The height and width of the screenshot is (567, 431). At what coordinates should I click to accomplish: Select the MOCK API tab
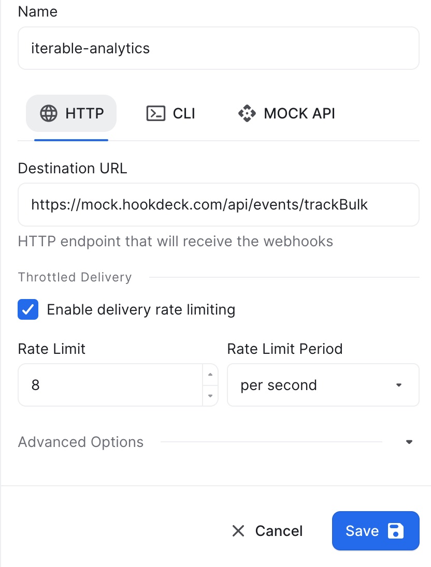pyautogui.click(x=286, y=113)
